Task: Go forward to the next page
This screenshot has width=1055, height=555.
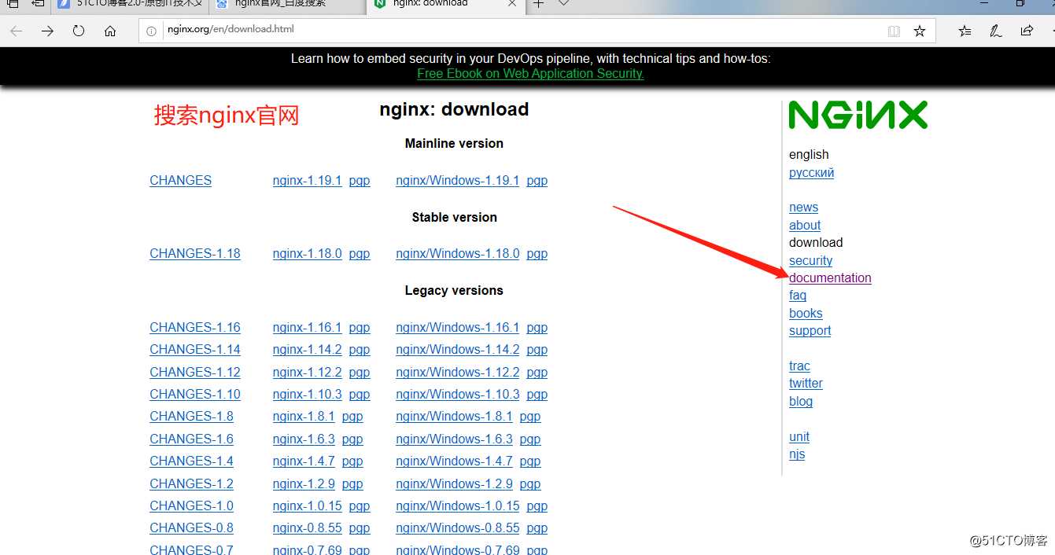Action: point(48,31)
